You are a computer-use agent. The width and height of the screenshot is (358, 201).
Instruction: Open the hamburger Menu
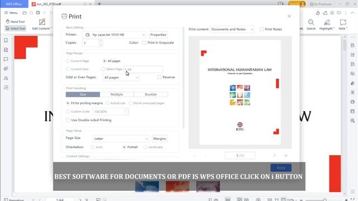coord(11,13)
